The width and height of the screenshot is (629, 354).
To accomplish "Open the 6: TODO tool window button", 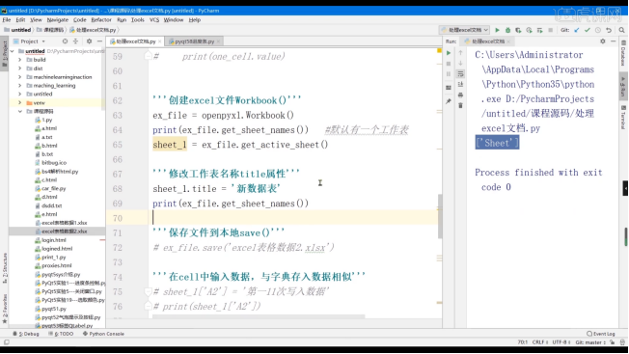I will [61, 334].
